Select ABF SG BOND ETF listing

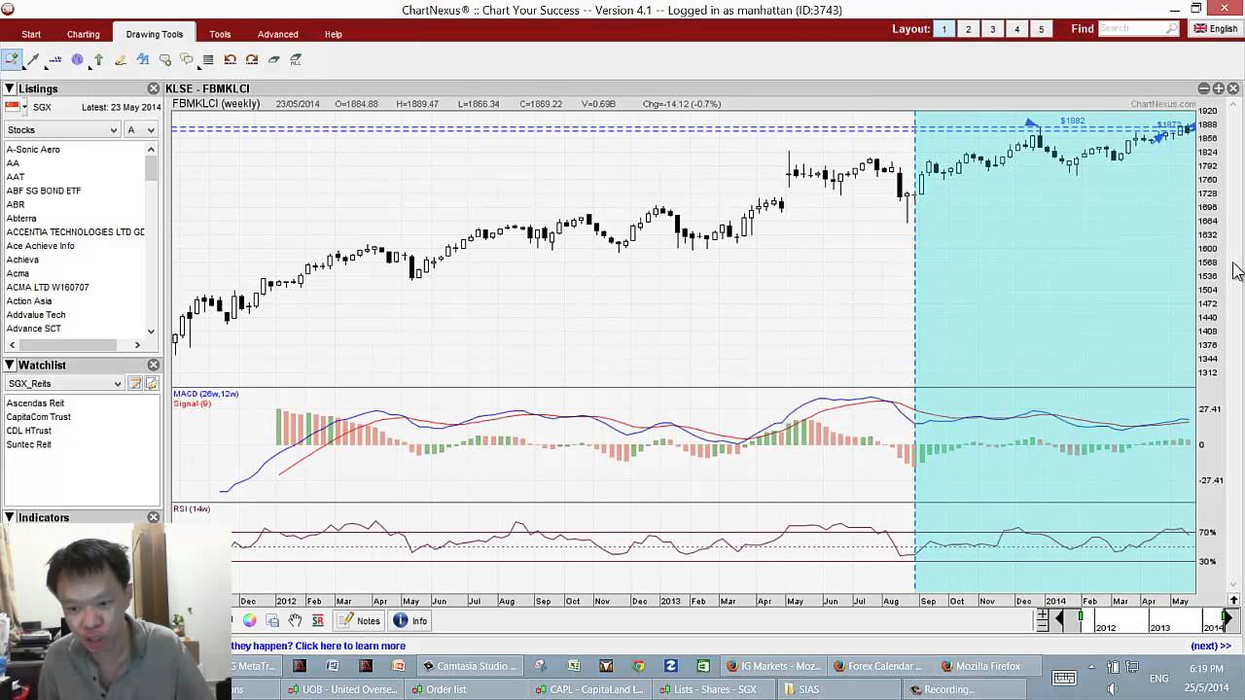(44, 191)
